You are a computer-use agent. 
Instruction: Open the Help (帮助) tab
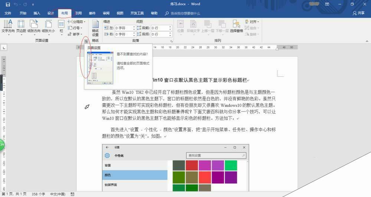coord(154,13)
